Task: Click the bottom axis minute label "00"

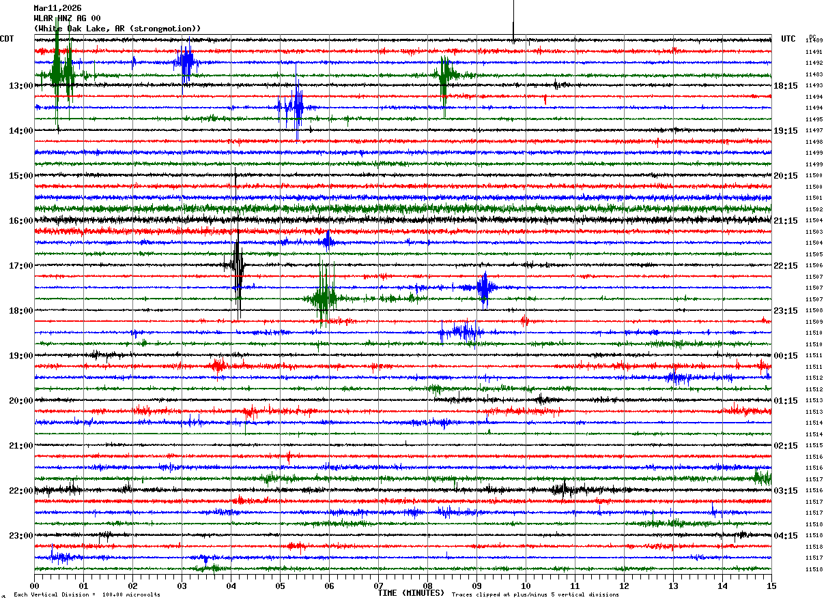Action: click(x=34, y=586)
